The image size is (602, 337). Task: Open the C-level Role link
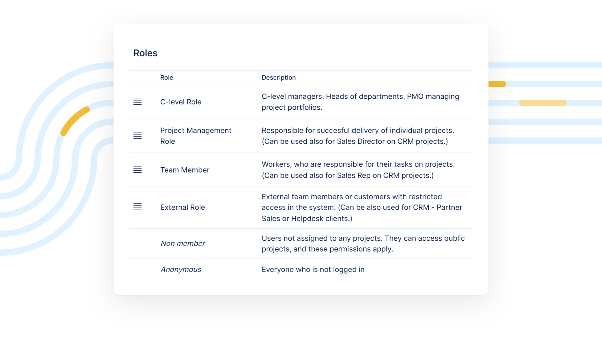tap(181, 102)
